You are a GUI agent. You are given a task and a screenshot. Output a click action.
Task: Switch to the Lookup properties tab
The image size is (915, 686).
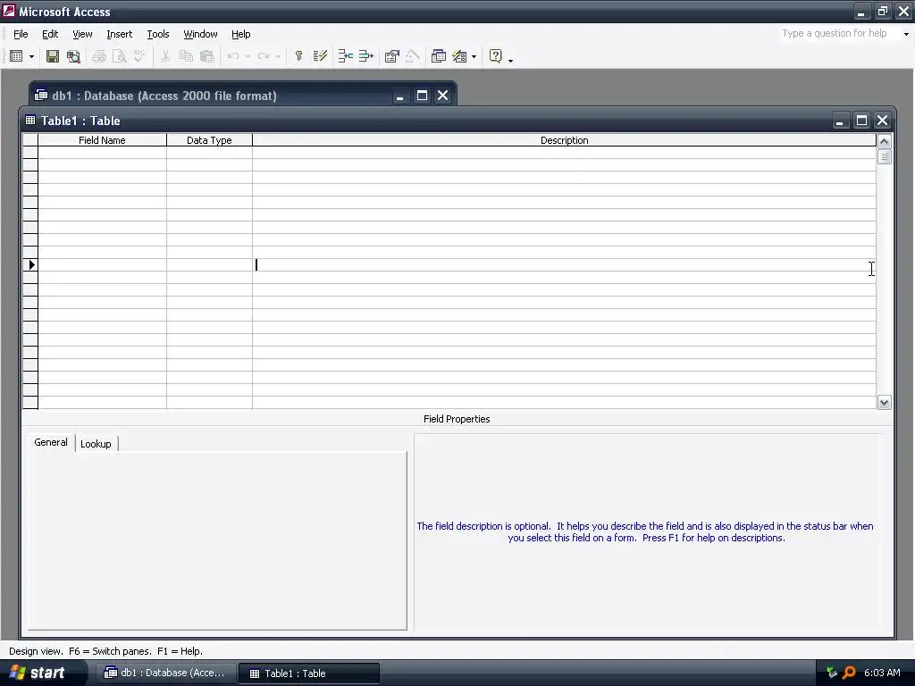coord(96,444)
